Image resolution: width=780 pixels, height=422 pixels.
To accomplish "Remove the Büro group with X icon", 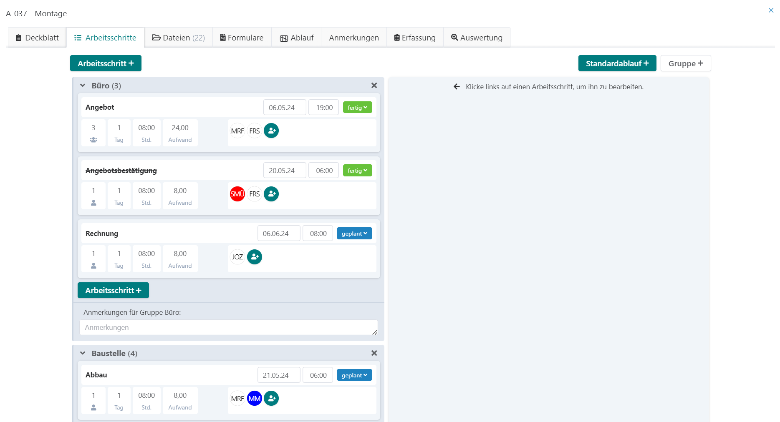I will (374, 85).
